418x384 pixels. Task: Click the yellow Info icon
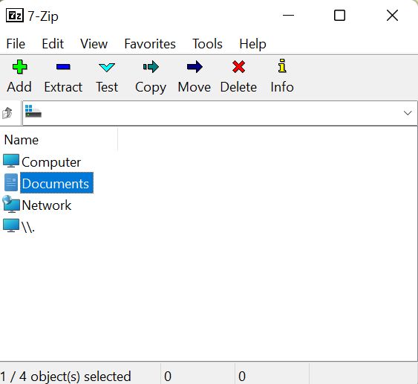point(282,66)
